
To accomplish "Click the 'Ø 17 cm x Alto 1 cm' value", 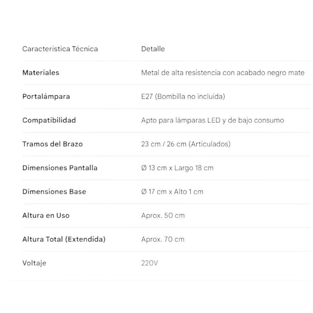I will pyautogui.click(x=172, y=192).
